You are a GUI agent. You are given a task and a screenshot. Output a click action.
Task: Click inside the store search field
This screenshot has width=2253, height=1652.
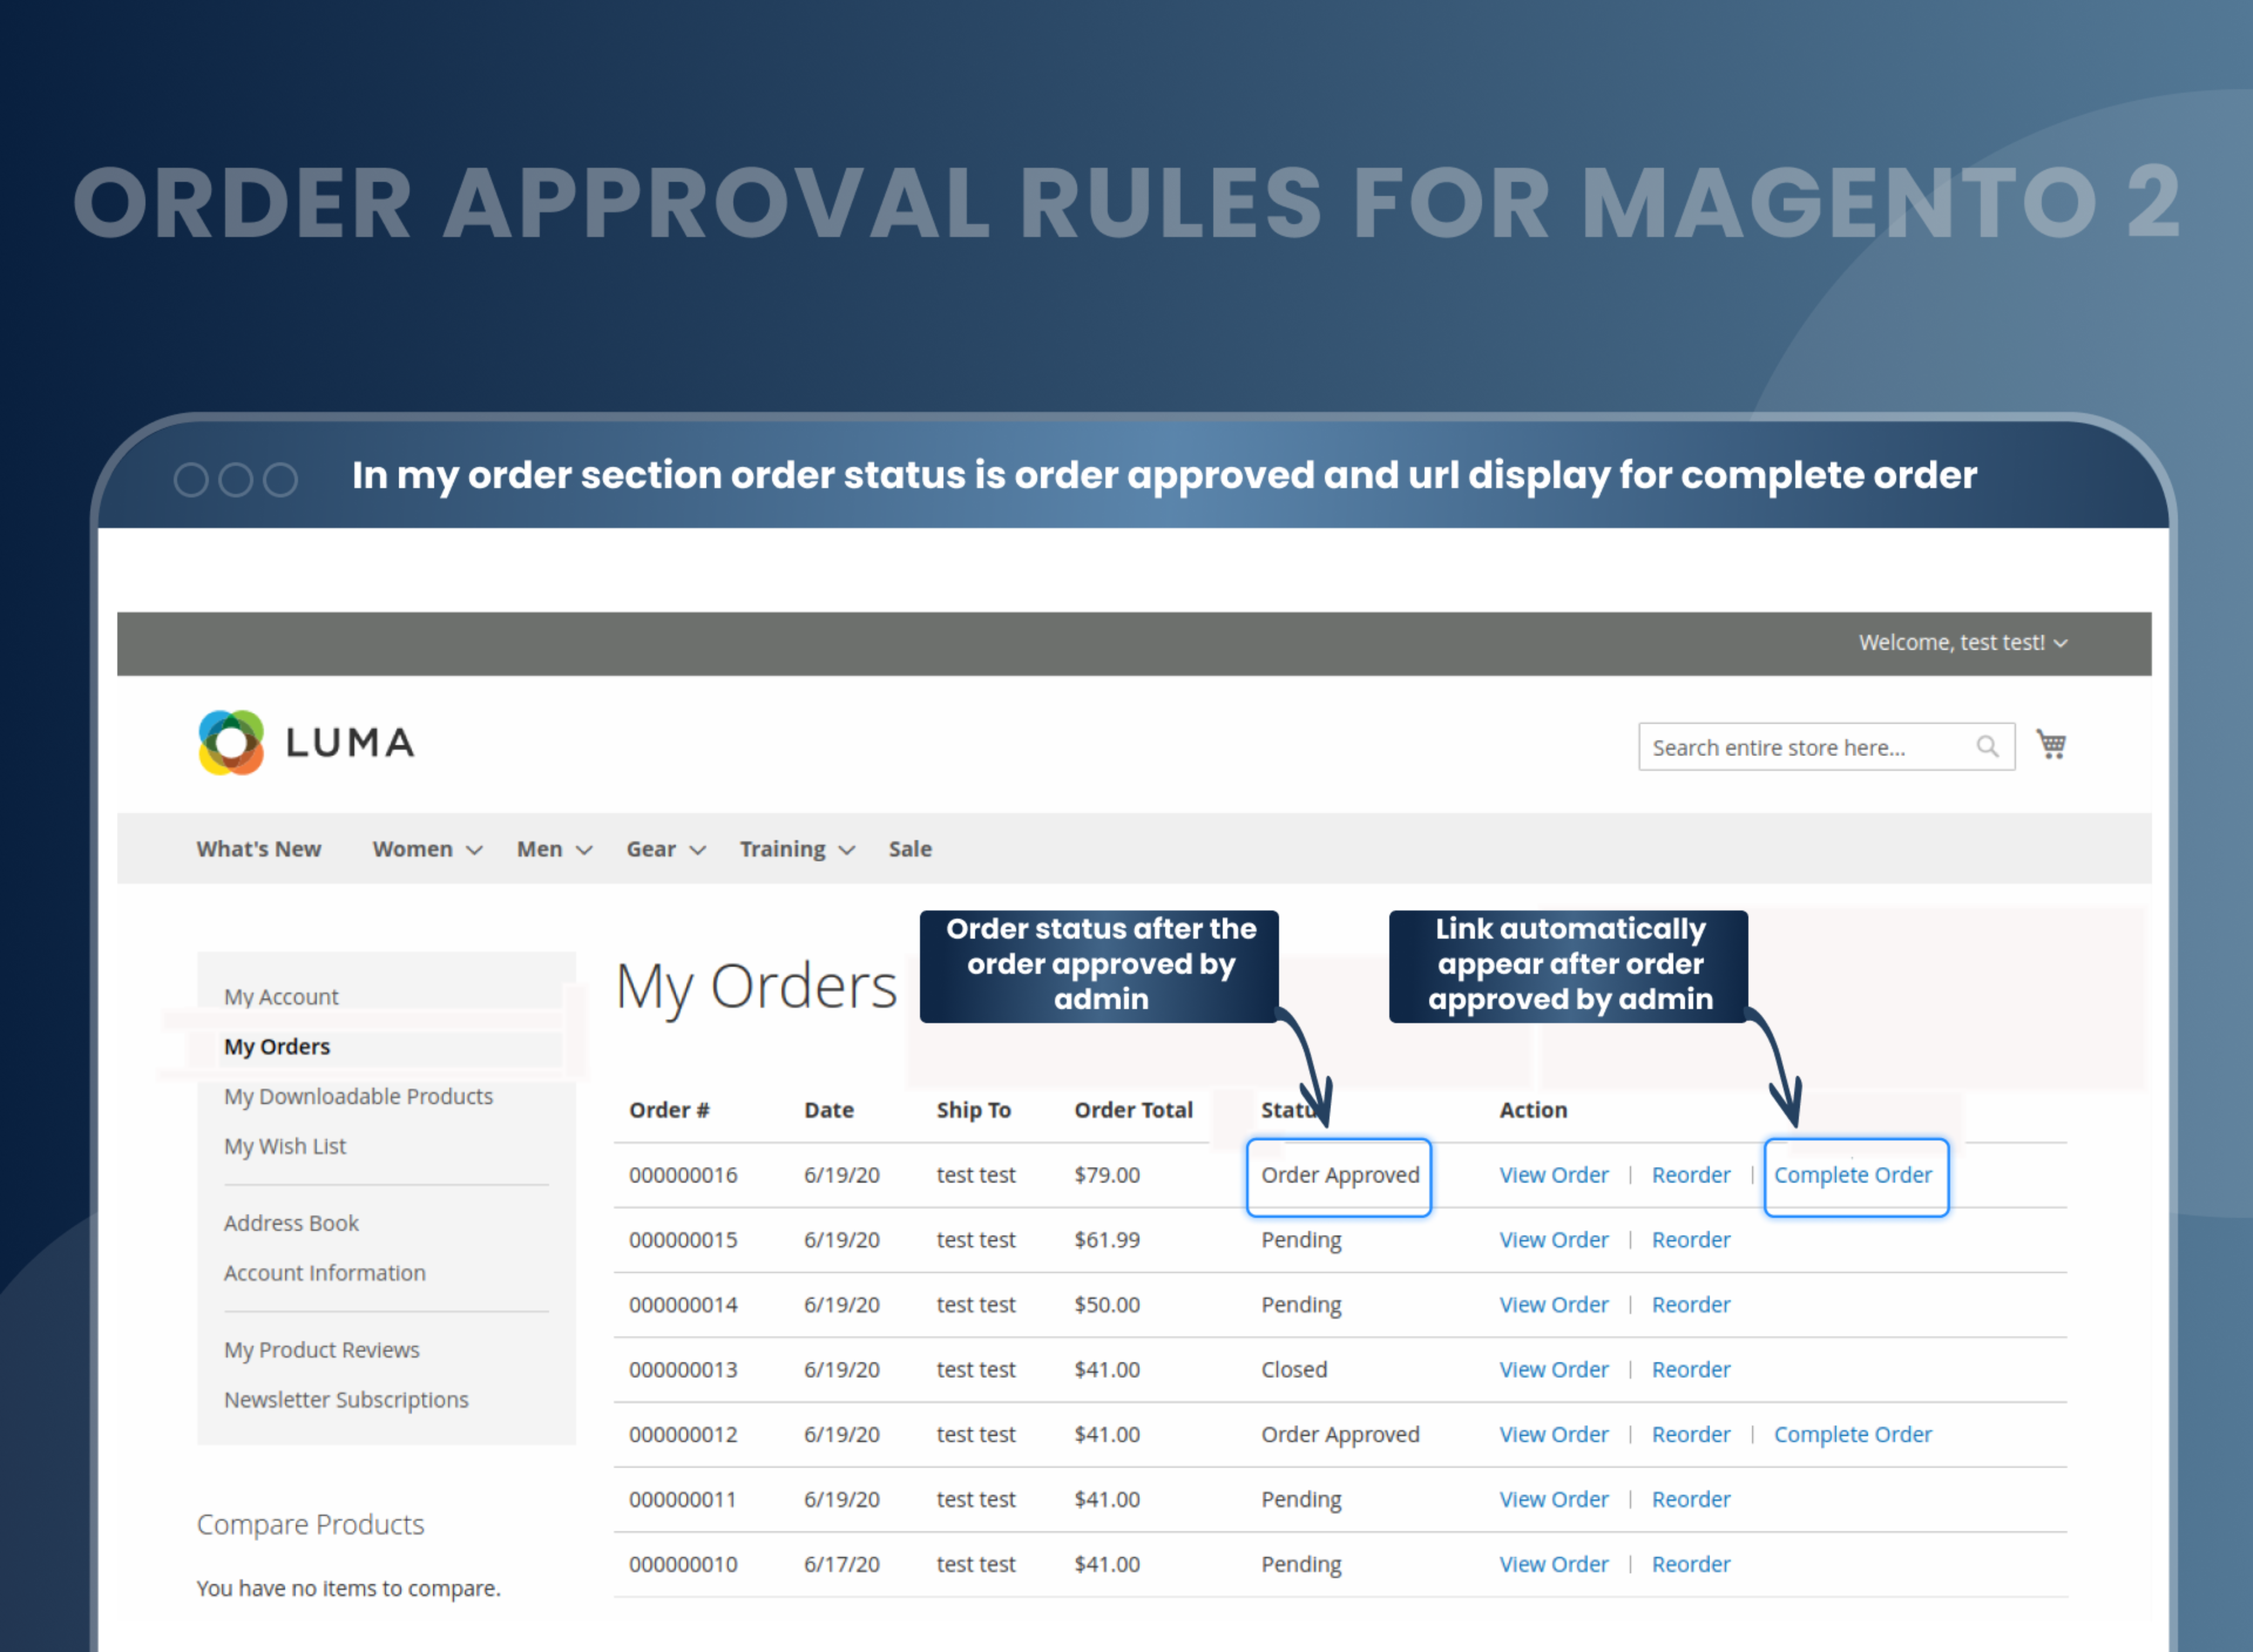[1800, 746]
